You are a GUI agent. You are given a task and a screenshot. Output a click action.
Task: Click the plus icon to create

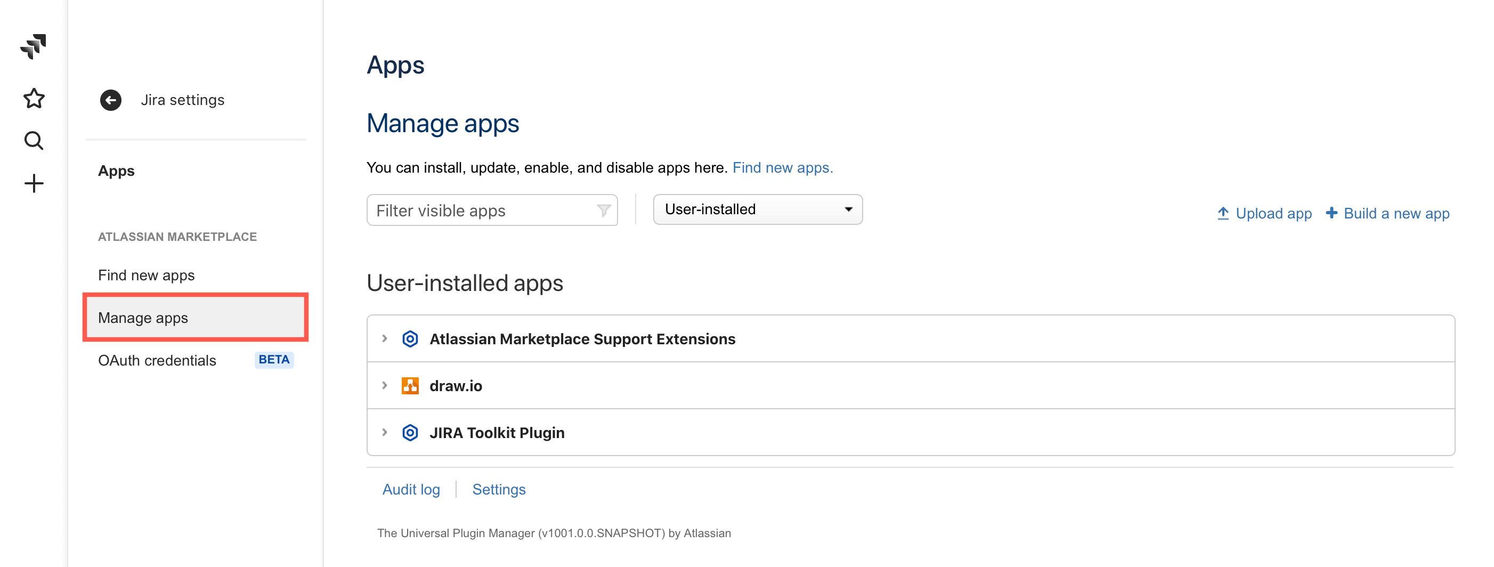[33, 183]
